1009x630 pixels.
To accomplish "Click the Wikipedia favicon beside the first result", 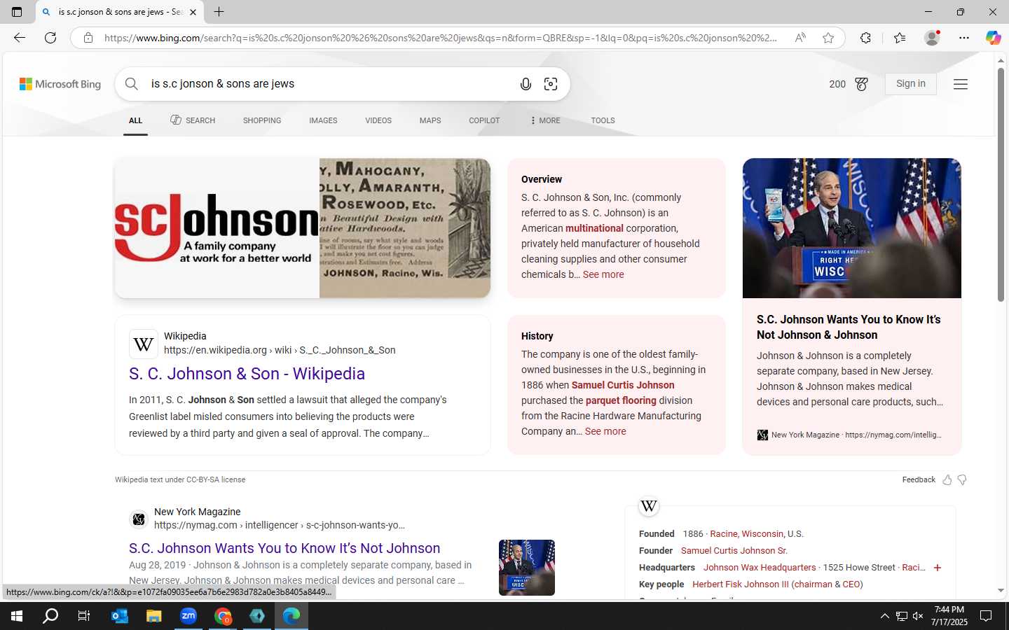I will pyautogui.click(x=144, y=344).
